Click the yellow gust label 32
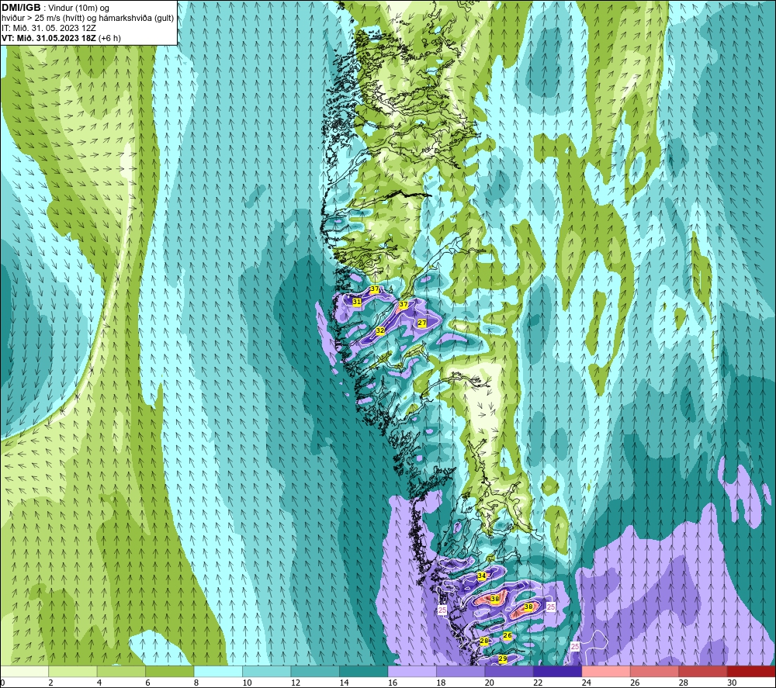Image resolution: width=776 pixels, height=688 pixels. pos(379,330)
